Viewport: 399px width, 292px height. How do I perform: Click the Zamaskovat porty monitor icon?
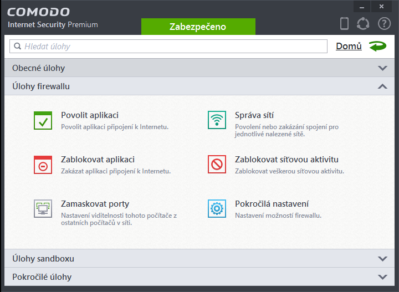click(43, 209)
